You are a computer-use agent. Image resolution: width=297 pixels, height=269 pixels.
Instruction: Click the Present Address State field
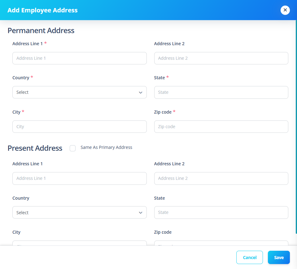point(221,212)
